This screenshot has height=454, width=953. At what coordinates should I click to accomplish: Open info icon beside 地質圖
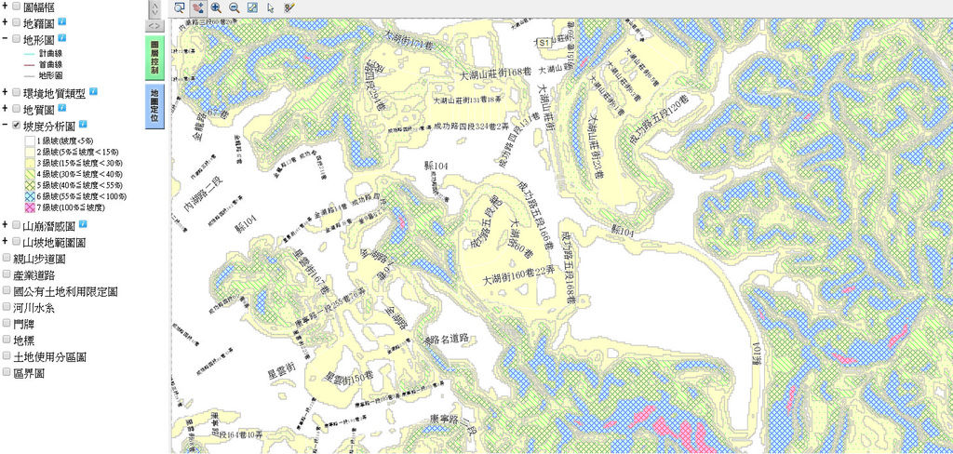click(x=62, y=108)
